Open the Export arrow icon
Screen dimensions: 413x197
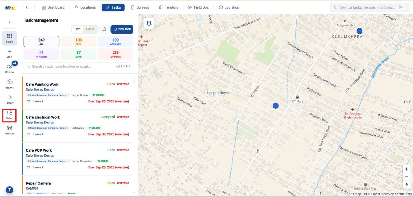point(10,97)
